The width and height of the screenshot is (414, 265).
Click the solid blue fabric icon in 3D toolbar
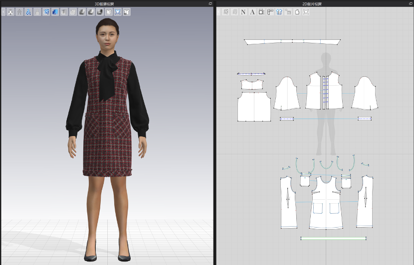55,12
